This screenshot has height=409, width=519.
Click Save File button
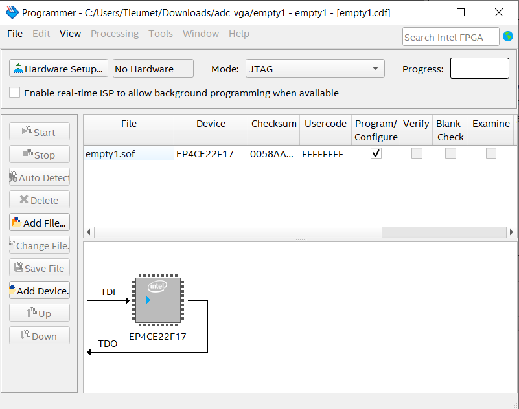point(40,267)
